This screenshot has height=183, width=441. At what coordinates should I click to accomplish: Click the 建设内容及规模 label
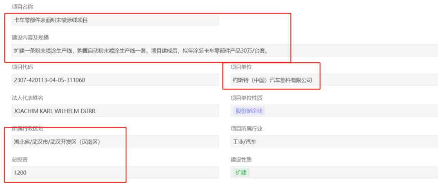pyautogui.click(x=30, y=37)
